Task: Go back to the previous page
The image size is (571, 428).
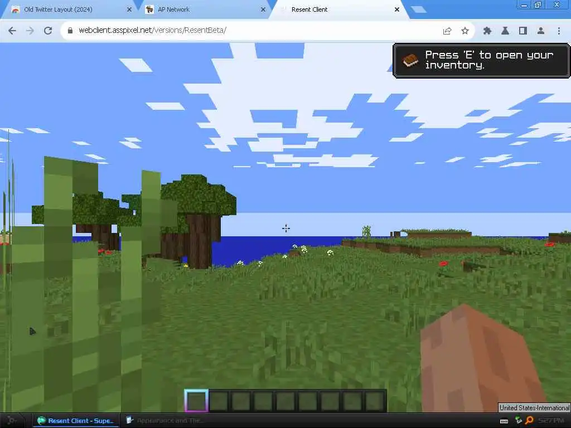Action: click(12, 31)
